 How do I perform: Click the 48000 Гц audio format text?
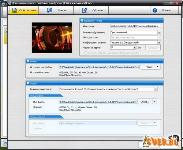78,107
